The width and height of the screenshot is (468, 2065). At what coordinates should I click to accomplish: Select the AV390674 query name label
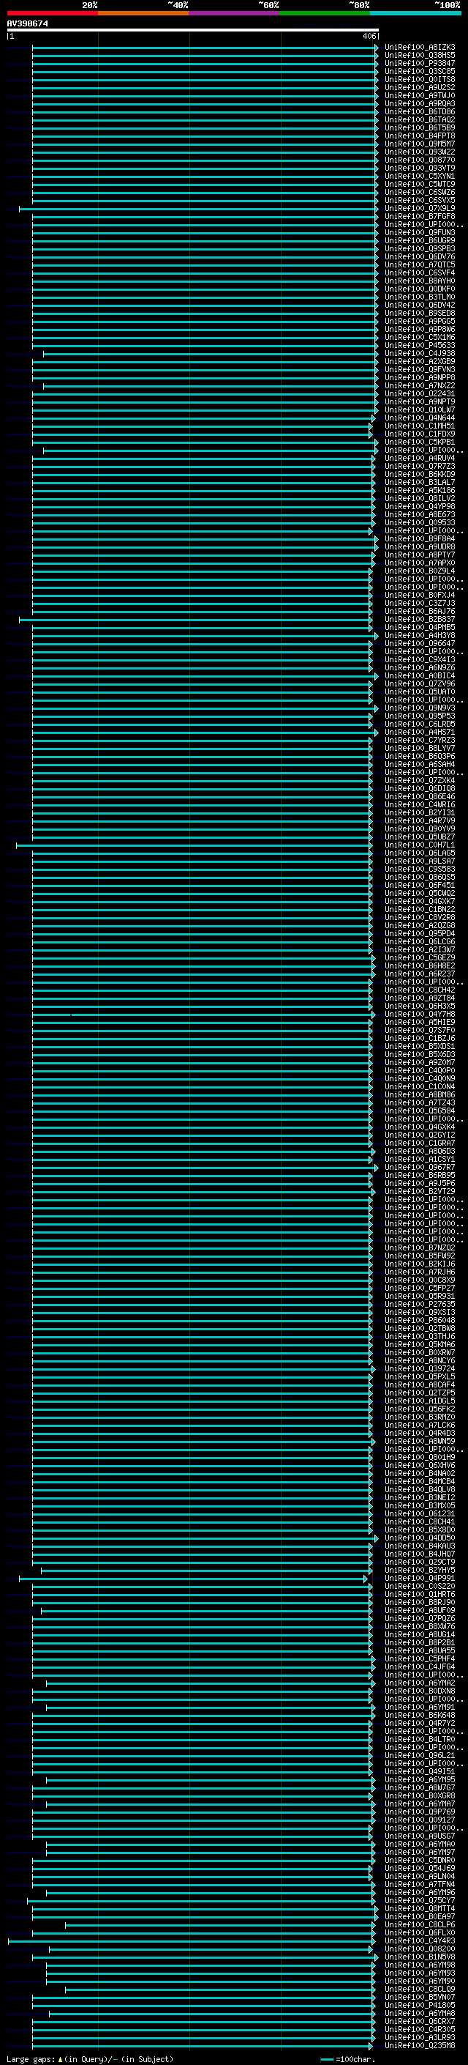tap(27, 24)
